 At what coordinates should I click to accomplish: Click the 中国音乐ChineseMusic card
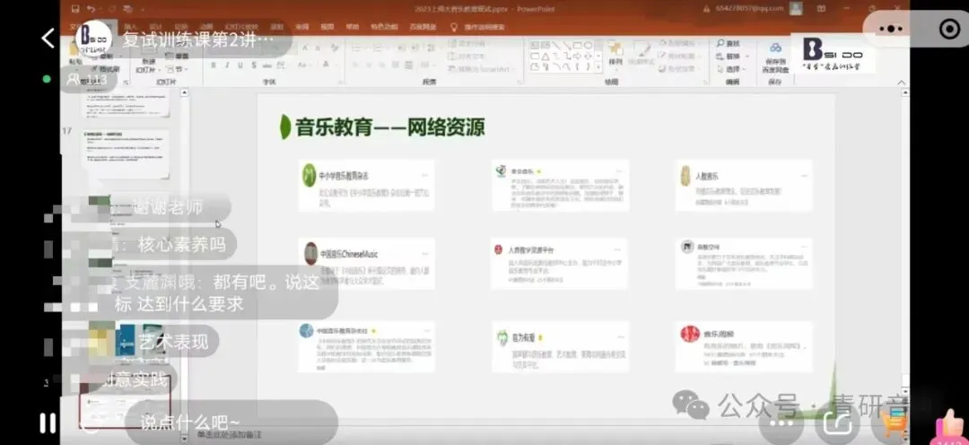click(366, 263)
